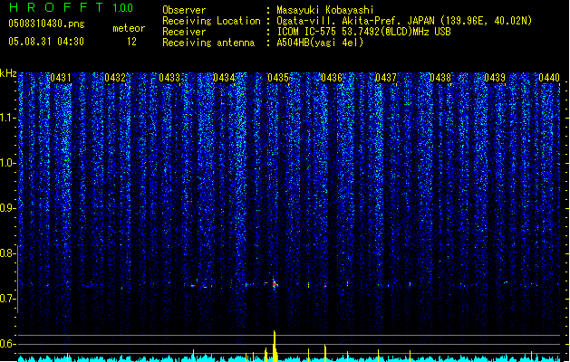Click the 0440 time marker
This screenshot has width=570, height=362.
(549, 78)
